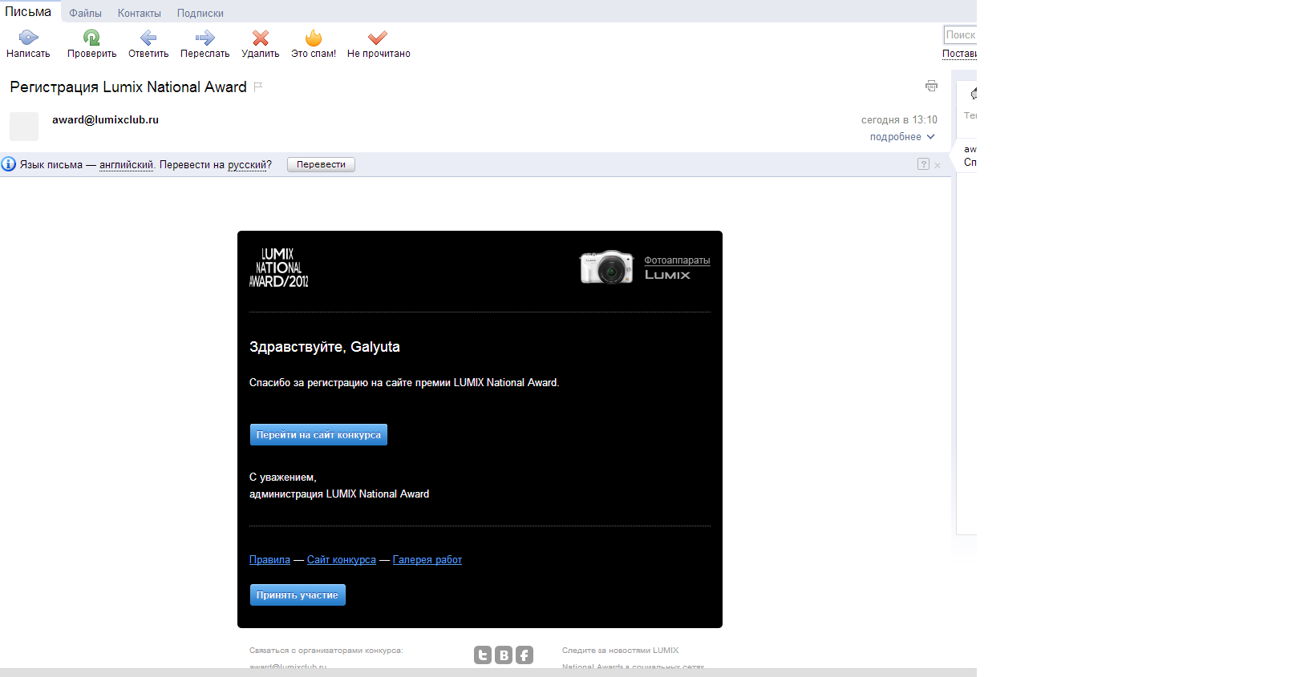
Task: Click the Перейти на сайт конкурса button
Action: click(318, 434)
